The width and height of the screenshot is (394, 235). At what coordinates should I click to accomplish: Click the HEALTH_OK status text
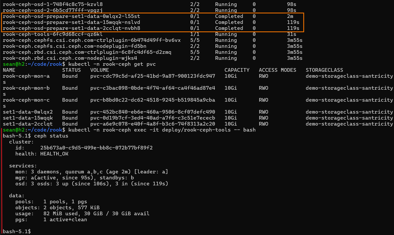(54, 154)
